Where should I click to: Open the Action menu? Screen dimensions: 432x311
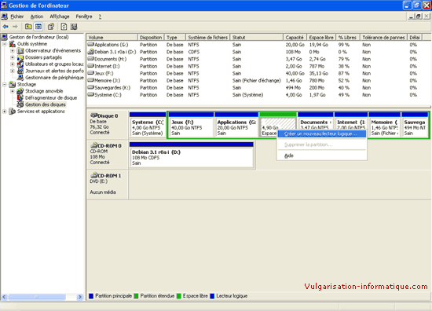coord(37,16)
